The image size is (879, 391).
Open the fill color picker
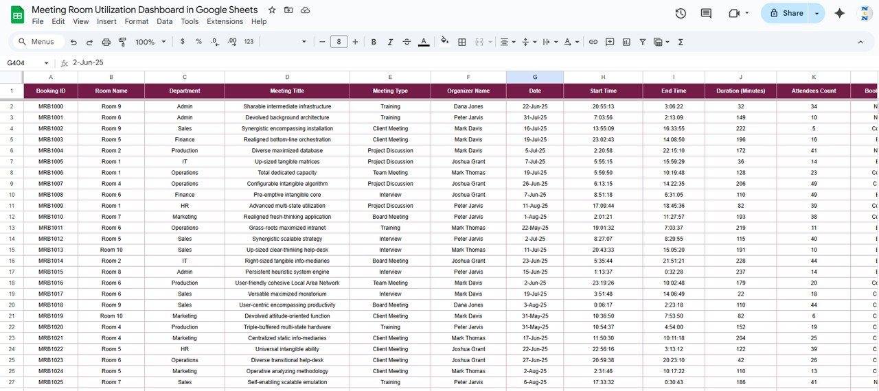(444, 42)
